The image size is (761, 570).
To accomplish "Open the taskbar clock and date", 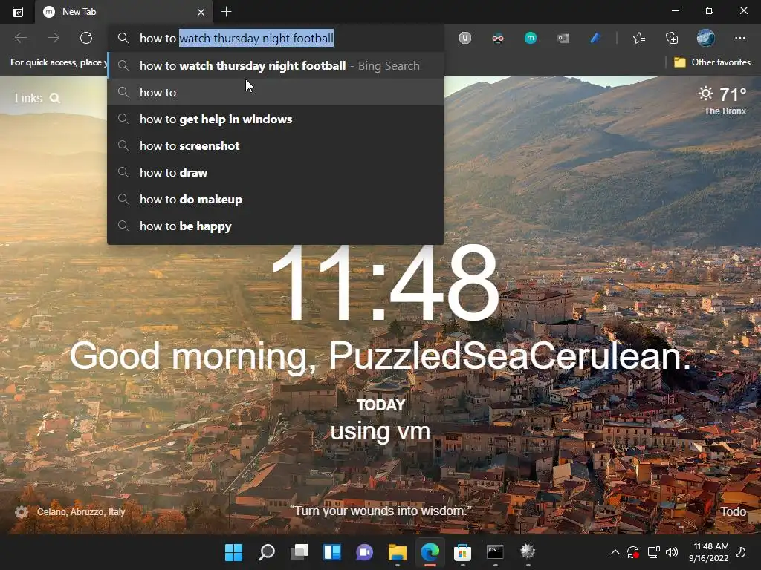I will click(708, 552).
